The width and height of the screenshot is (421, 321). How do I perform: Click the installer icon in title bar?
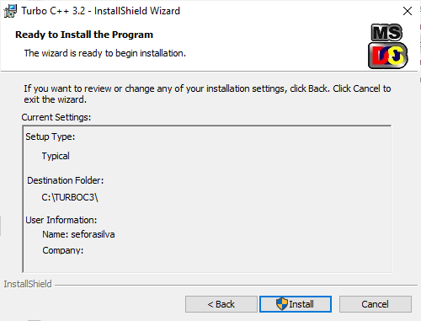tap(10, 11)
